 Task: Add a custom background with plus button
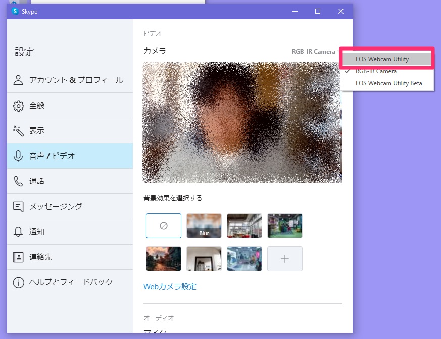[285, 259]
